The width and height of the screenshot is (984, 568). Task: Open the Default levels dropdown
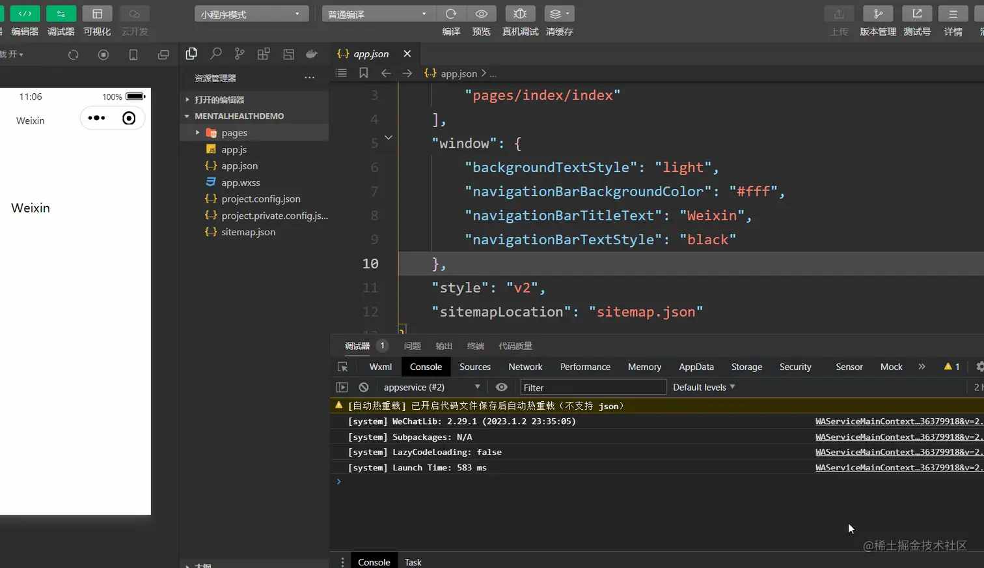click(x=704, y=387)
